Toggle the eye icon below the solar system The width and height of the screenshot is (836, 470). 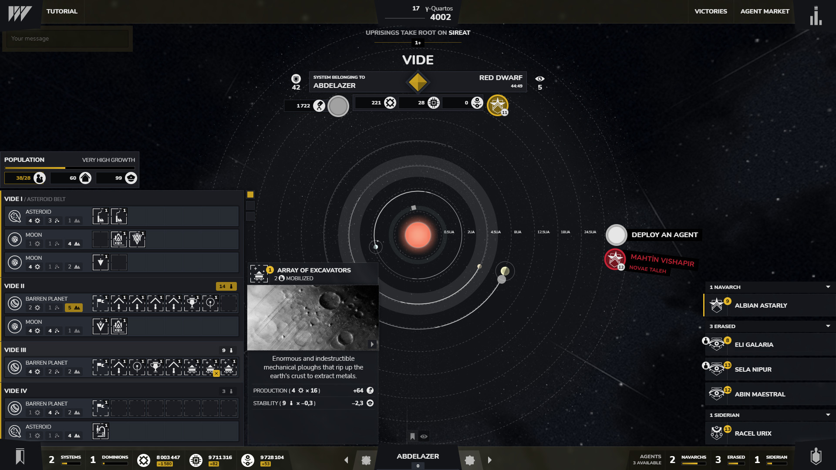(424, 436)
